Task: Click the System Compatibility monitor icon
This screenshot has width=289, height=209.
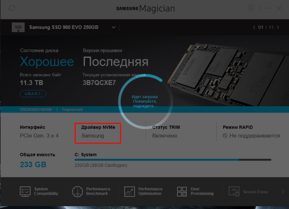Action: (x=25, y=191)
